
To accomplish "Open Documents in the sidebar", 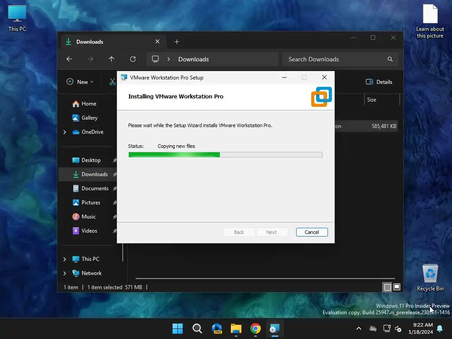I will point(90,188).
